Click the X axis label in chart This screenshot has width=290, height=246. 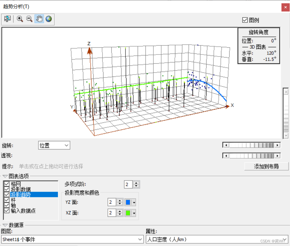[232, 105]
